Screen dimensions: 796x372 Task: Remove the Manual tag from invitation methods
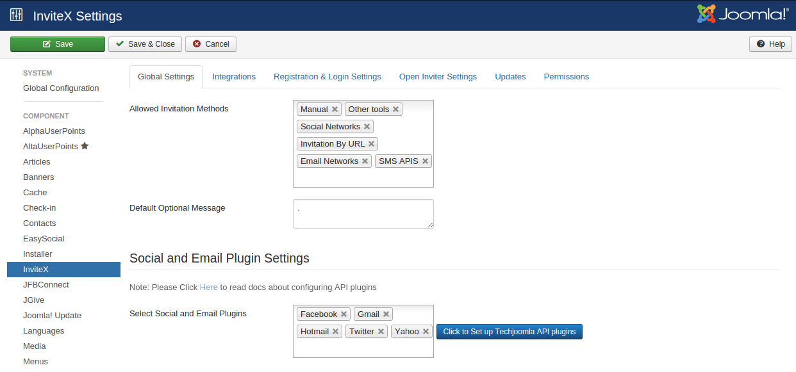(x=335, y=109)
